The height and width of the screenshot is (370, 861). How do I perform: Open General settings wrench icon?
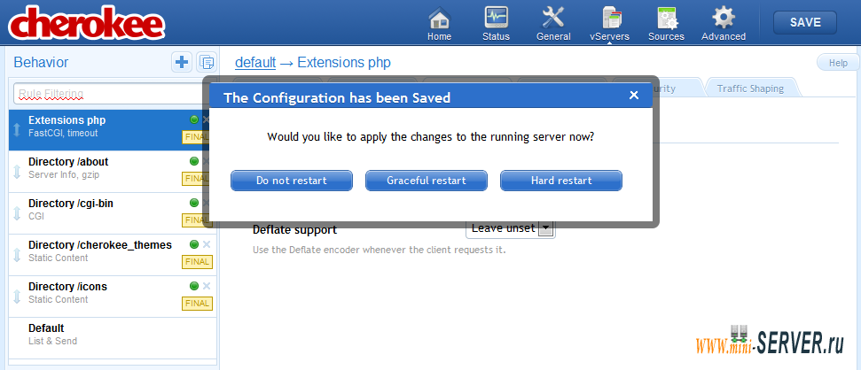[x=553, y=18]
